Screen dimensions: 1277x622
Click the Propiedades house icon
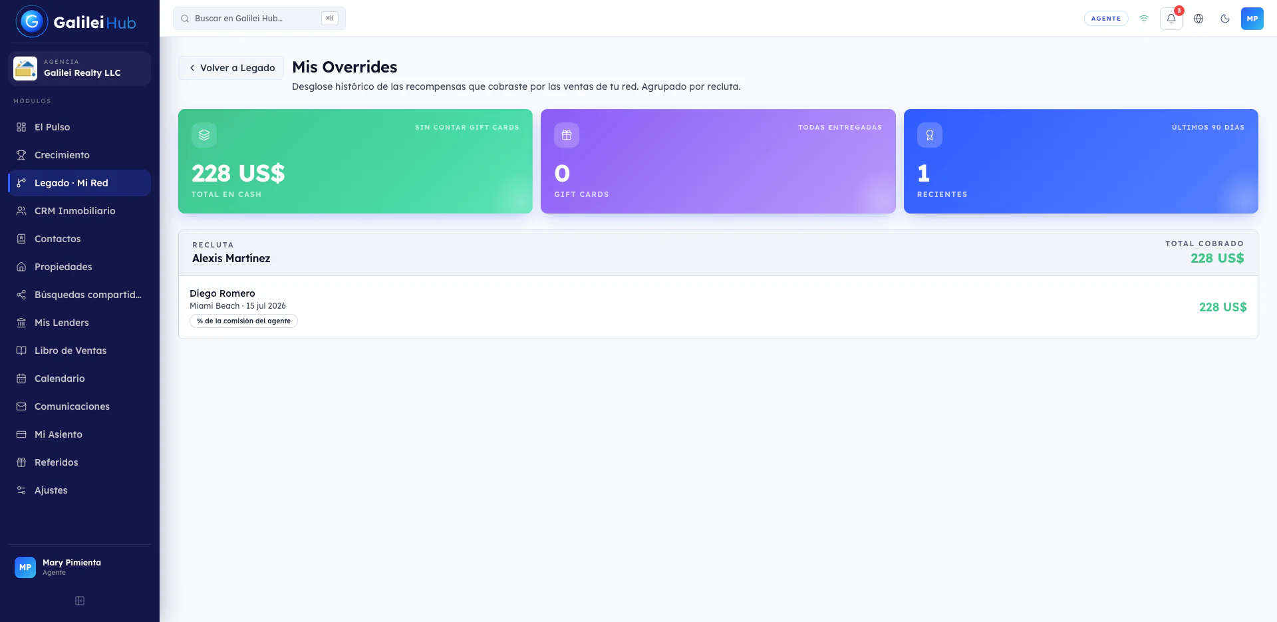click(21, 267)
